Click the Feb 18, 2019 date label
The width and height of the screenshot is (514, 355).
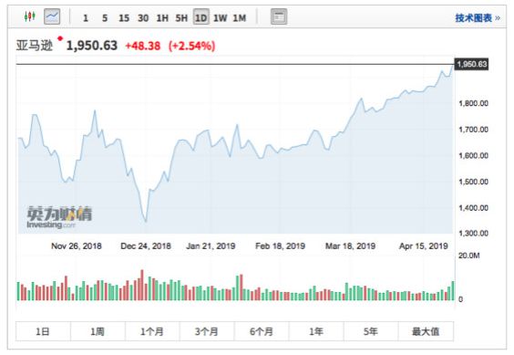point(281,246)
